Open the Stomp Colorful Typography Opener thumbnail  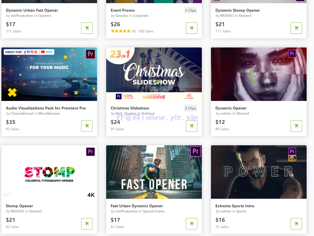coord(49,172)
